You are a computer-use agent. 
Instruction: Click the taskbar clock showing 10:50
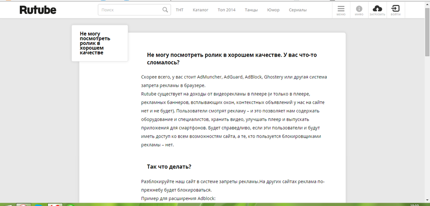click(x=415, y=204)
